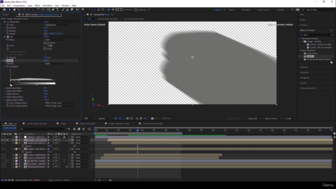The height and width of the screenshot is (189, 336).
Task: Select the Rotation tool
Action: point(38,9)
